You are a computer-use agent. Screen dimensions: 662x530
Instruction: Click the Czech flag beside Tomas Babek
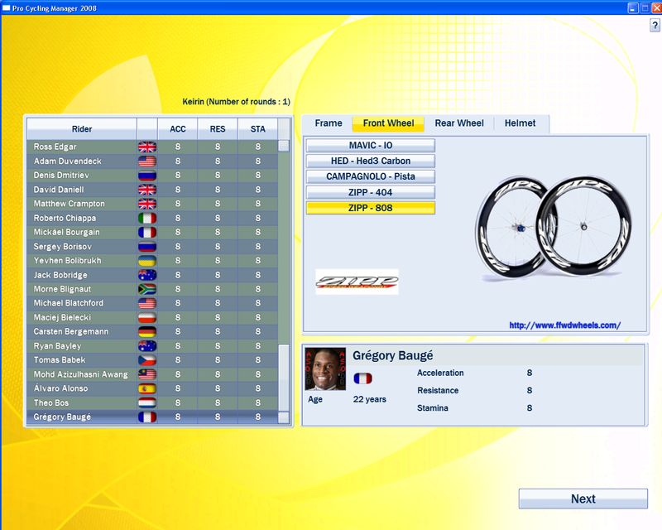click(146, 360)
